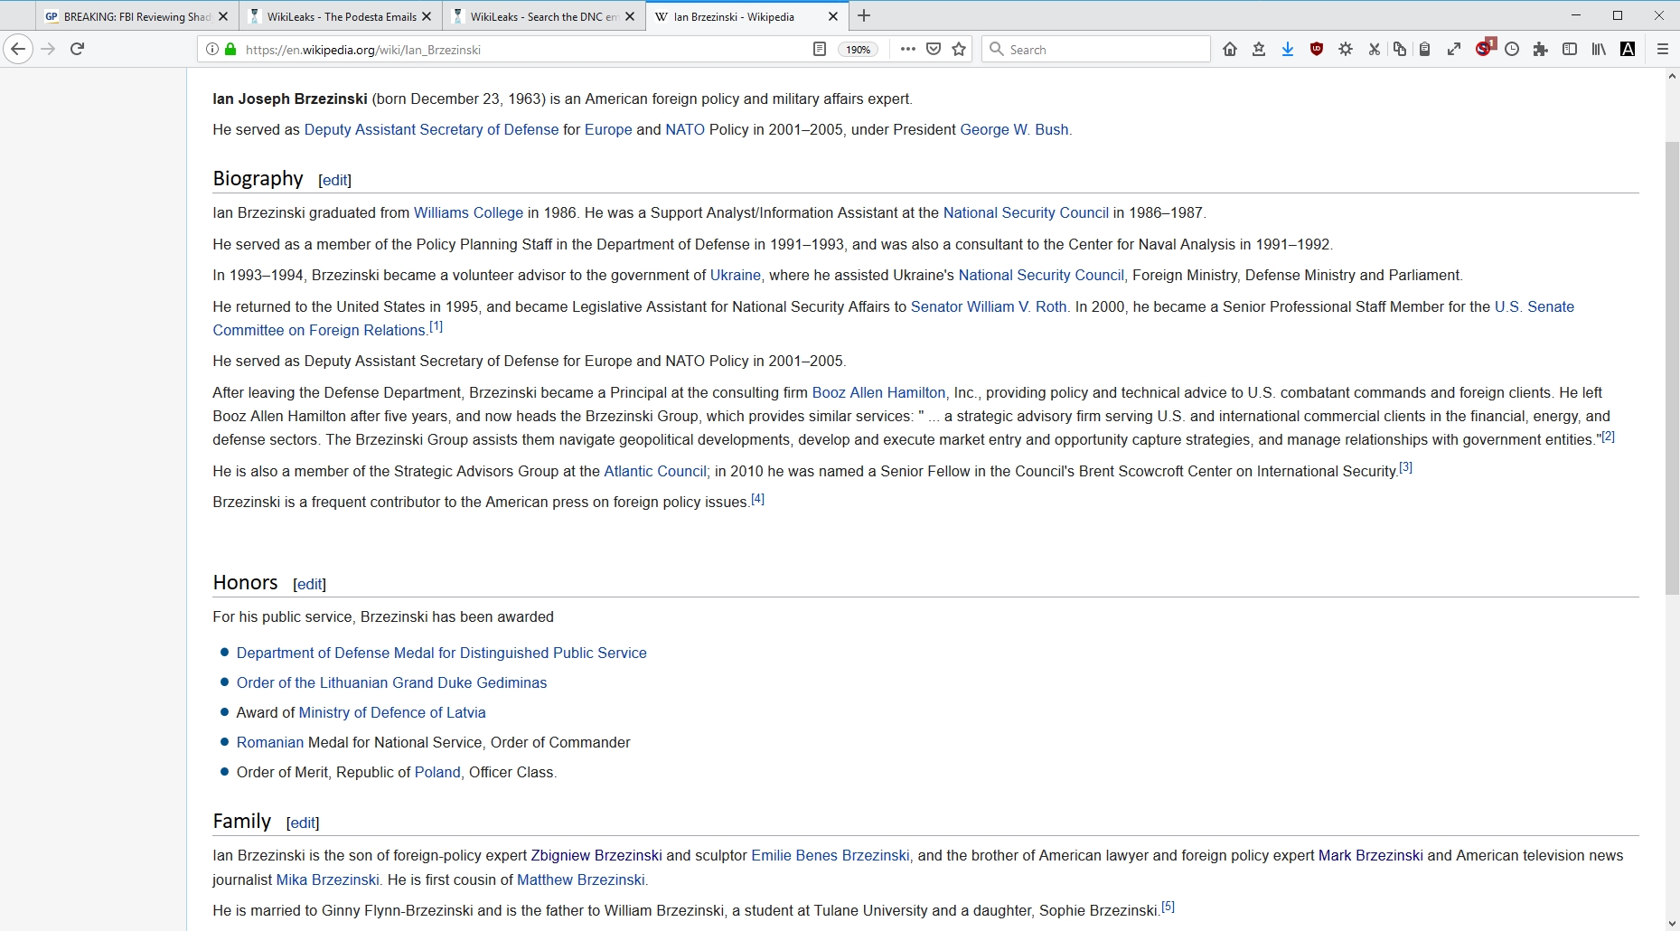Viewport: 1680px width, 931px height.
Task: Edit the Honors section
Action: (310, 584)
